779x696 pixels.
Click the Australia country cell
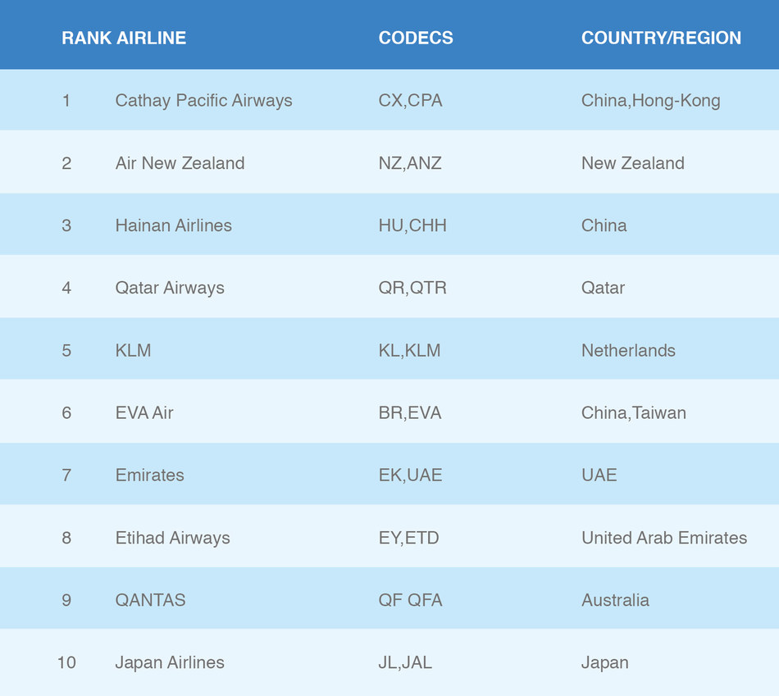point(615,600)
